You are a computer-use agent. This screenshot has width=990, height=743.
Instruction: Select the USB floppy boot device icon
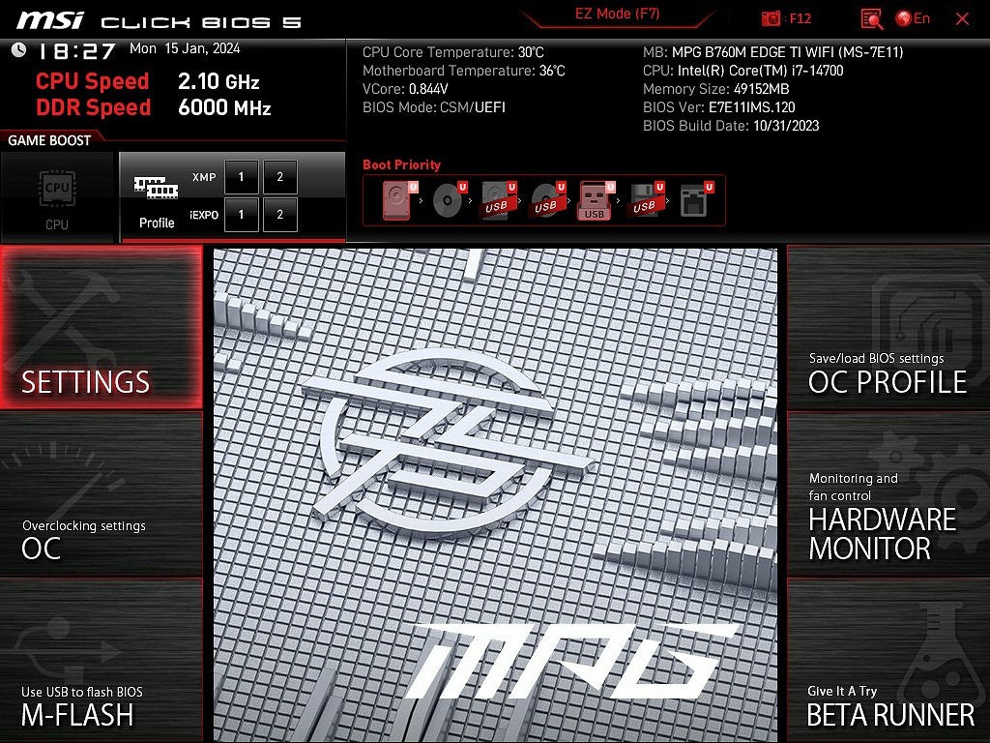point(645,200)
